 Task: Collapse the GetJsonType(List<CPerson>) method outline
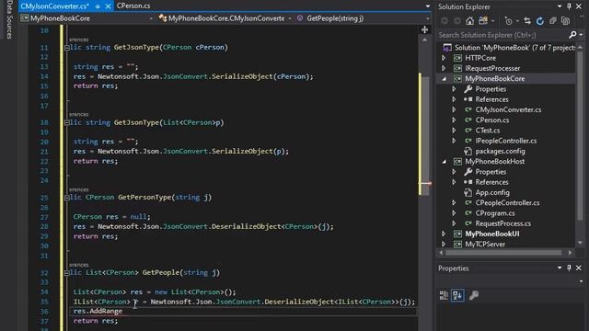pyautogui.click(x=67, y=122)
